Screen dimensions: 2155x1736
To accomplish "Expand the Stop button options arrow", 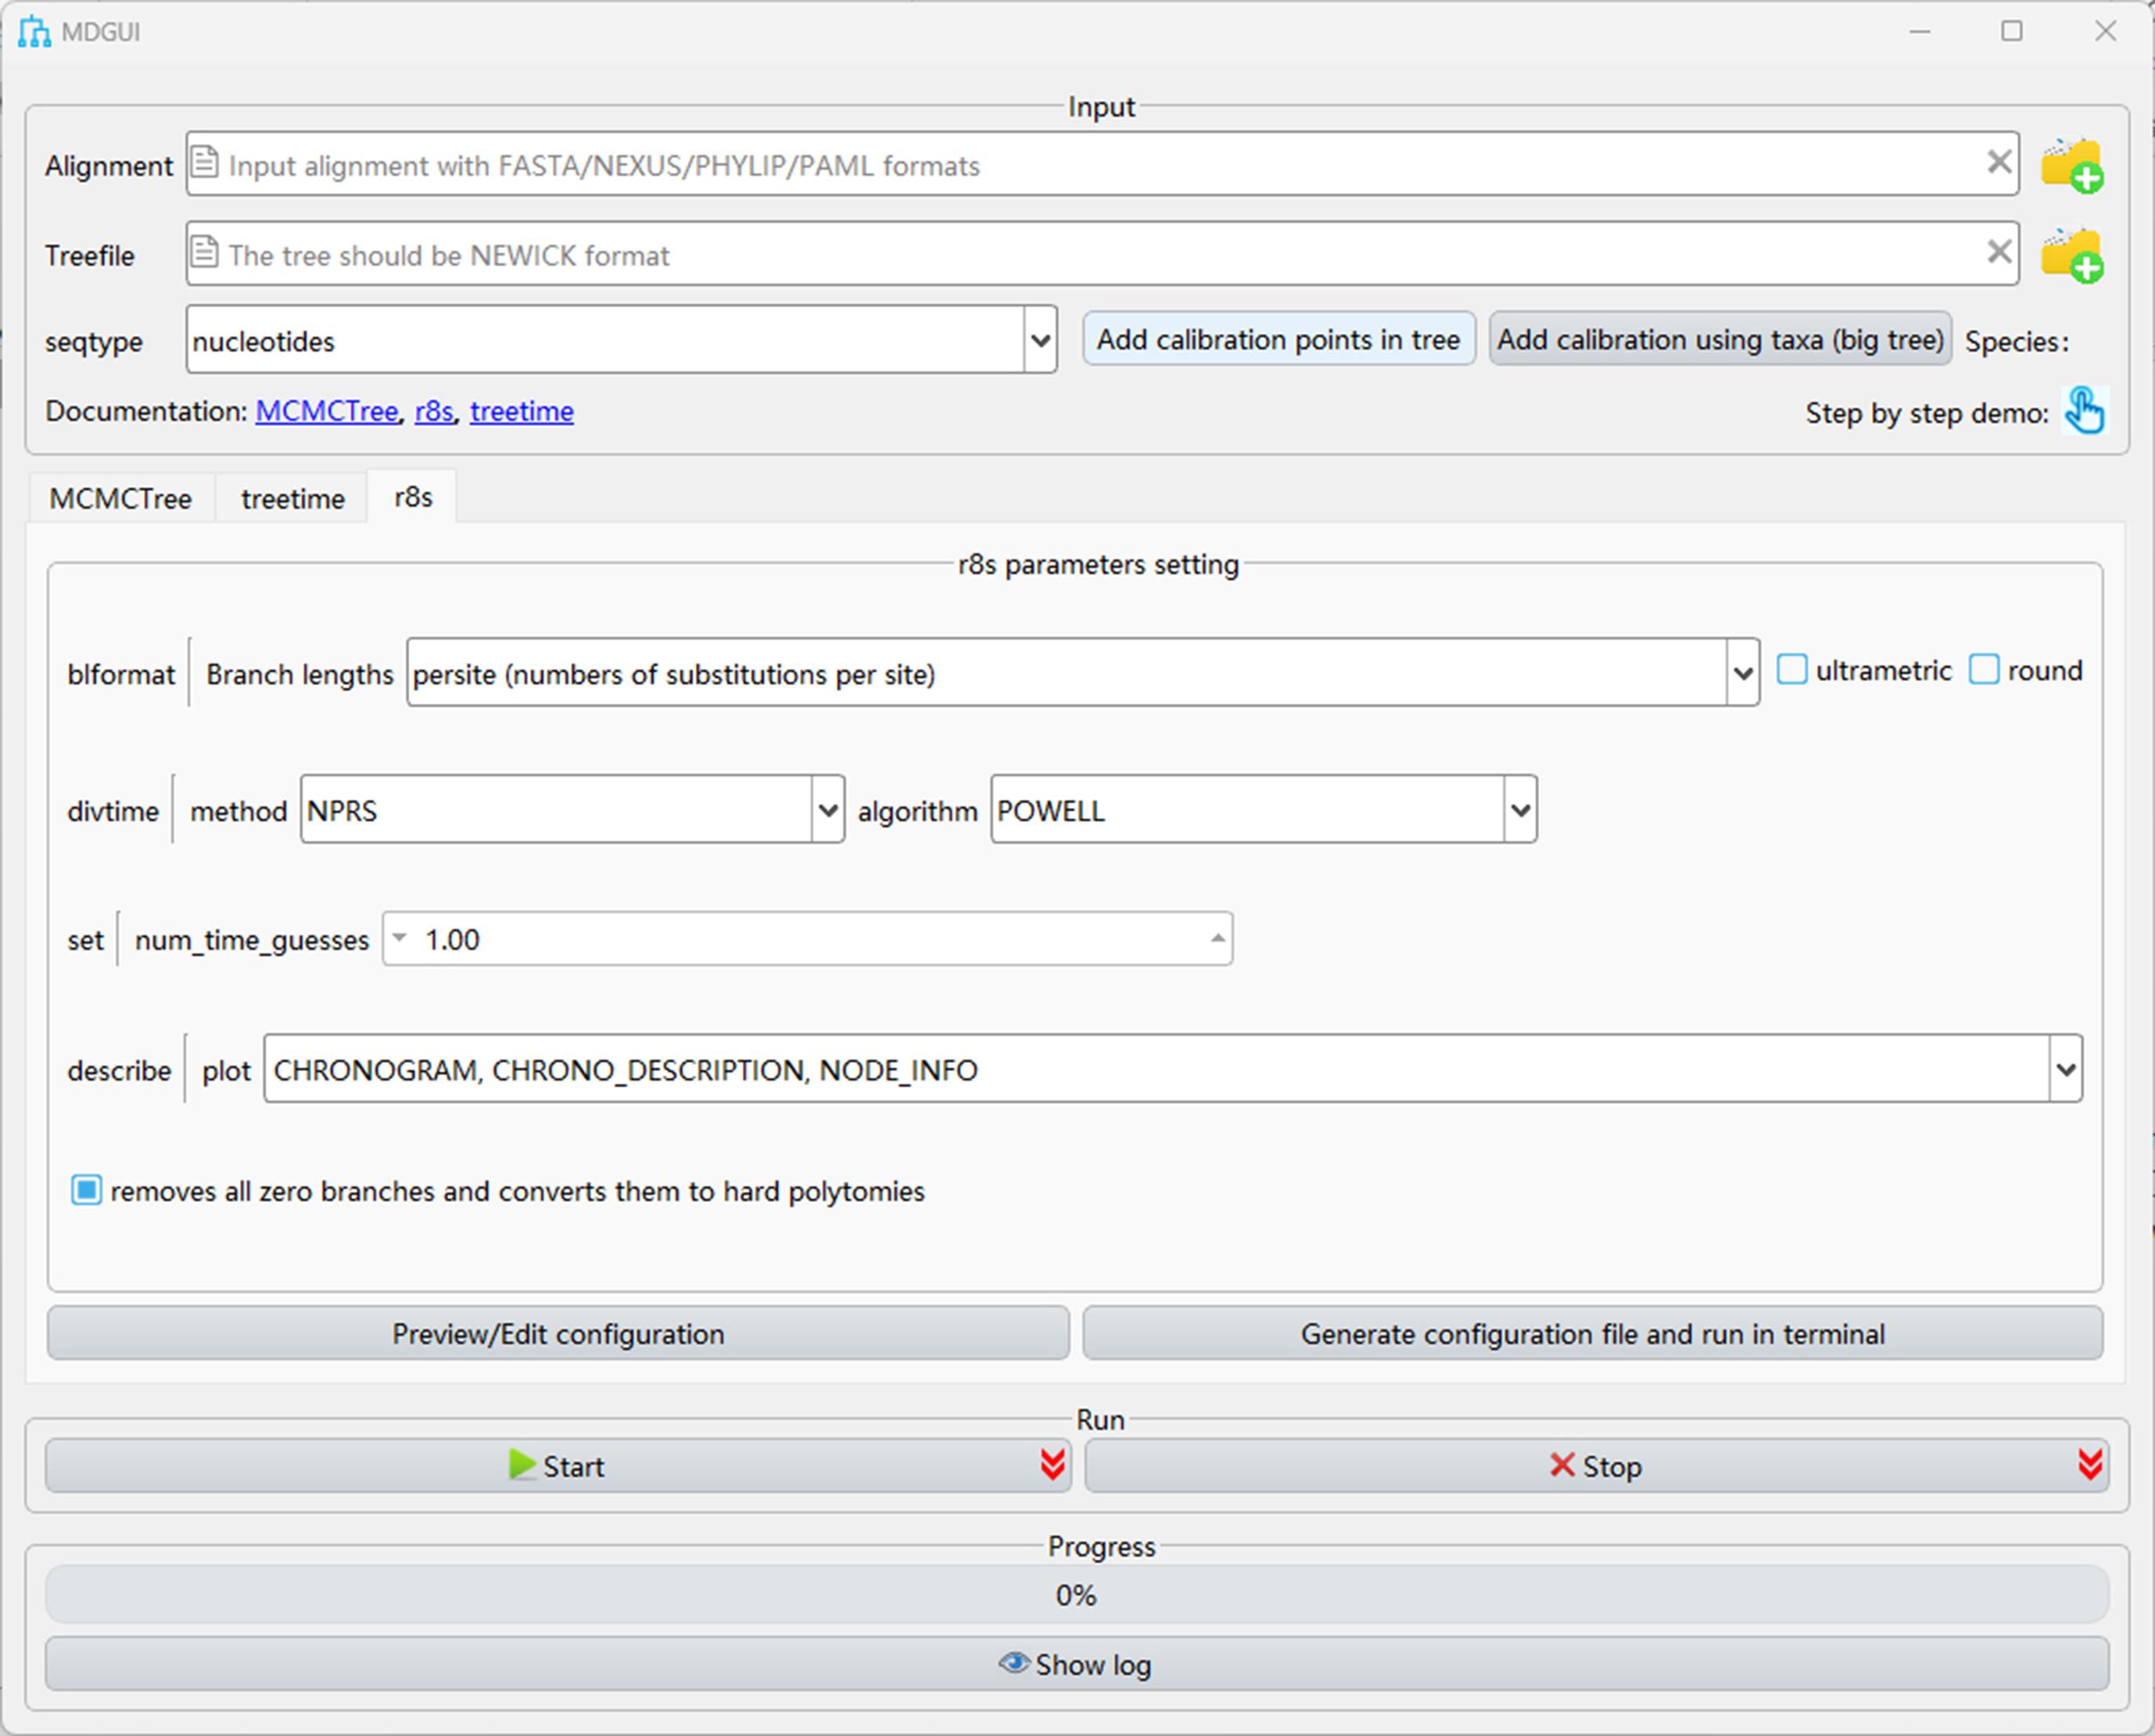I will click(x=2090, y=1465).
